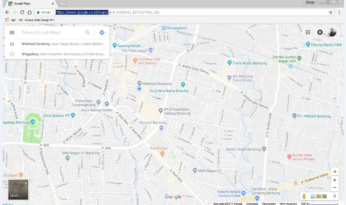The width and height of the screenshot is (346, 205).
Task: Open the Apl apps shortcut
Action: pyautogui.click(x=10, y=20)
